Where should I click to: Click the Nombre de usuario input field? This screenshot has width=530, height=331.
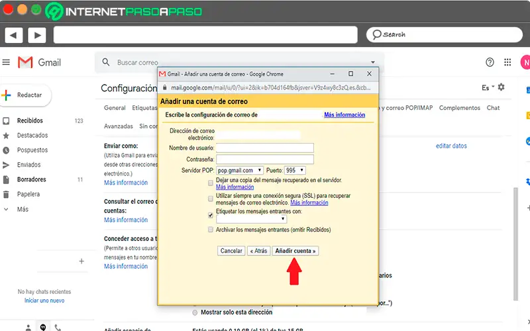coord(264,148)
